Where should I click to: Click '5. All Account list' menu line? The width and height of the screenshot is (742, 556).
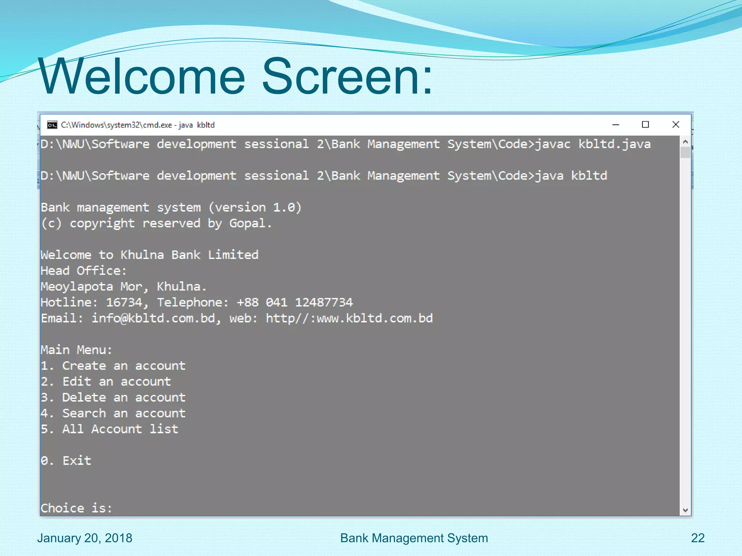[x=109, y=429]
